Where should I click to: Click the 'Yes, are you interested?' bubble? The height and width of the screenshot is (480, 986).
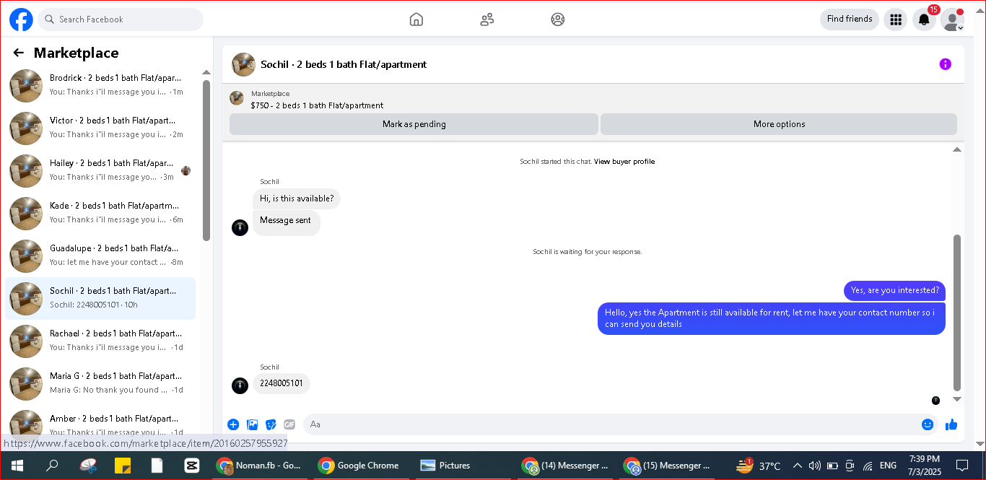click(895, 291)
